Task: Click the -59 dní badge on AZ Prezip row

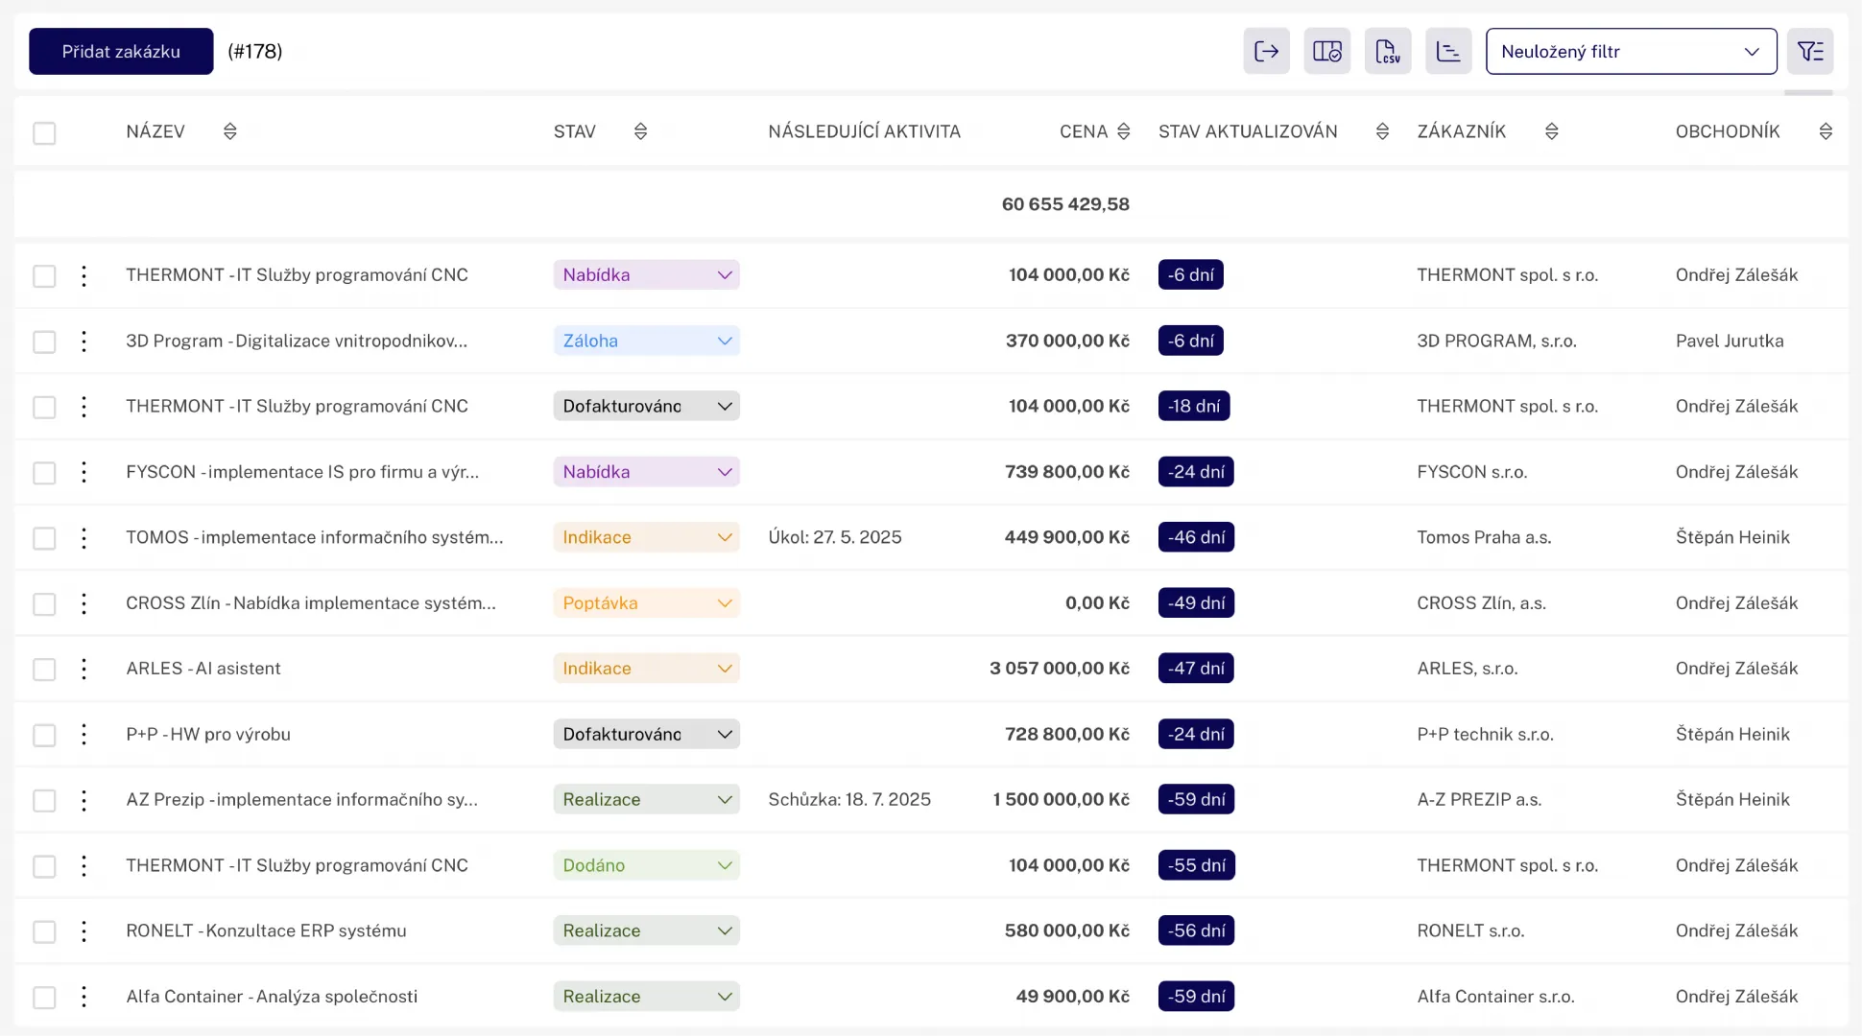Action: (x=1196, y=800)
